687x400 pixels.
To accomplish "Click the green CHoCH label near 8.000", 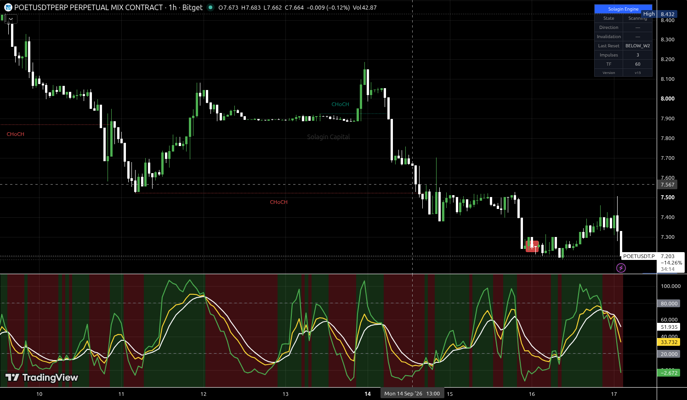I will click(x=341, y=104).
